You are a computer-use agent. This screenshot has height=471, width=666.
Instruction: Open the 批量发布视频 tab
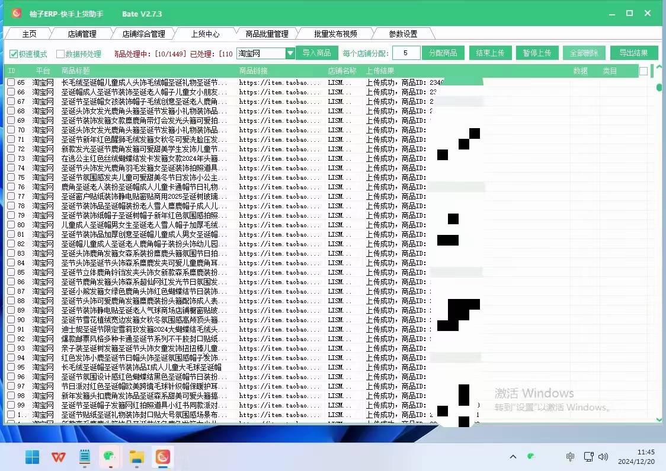pos(335,34)
